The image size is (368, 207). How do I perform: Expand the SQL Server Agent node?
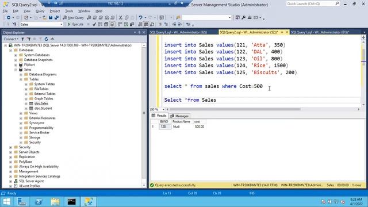point(10,181)
